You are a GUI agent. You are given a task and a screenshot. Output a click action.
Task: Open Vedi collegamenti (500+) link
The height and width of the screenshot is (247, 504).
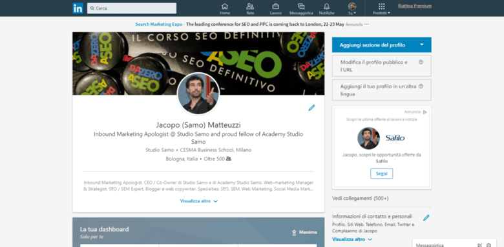(361, 198)
